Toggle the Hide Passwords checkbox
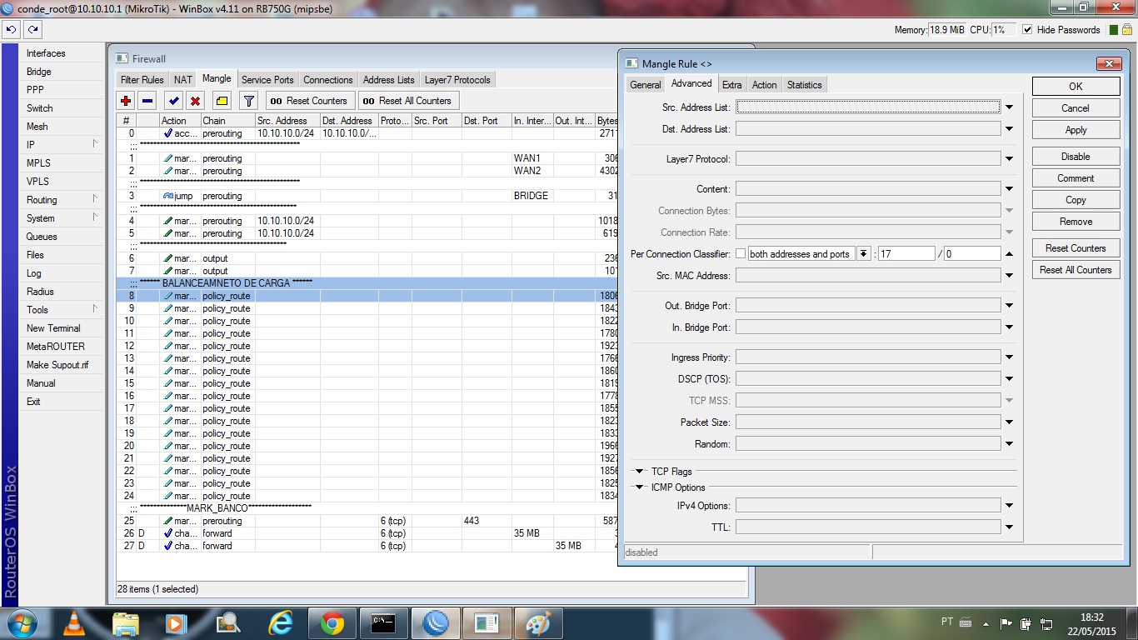The width and height of the screenshot is (1138, 640). point(1027,30)
